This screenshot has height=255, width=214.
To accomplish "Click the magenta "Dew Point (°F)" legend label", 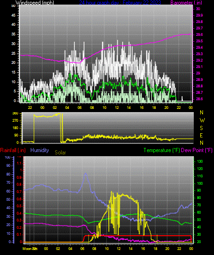I will point(197,150).
